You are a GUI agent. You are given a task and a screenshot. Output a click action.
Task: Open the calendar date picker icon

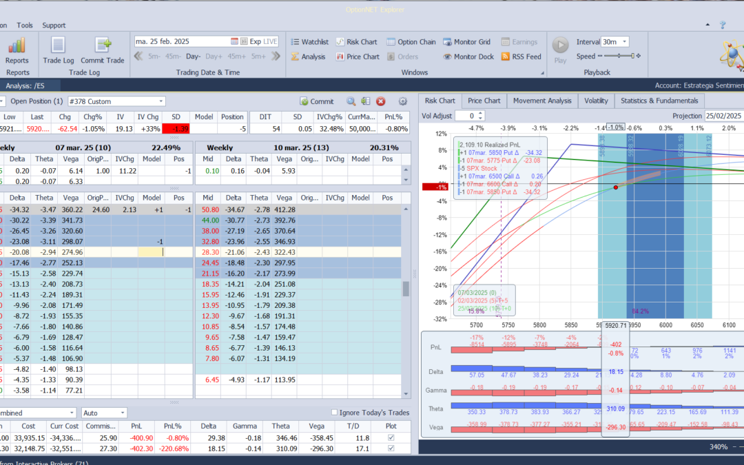click(235, 41)
